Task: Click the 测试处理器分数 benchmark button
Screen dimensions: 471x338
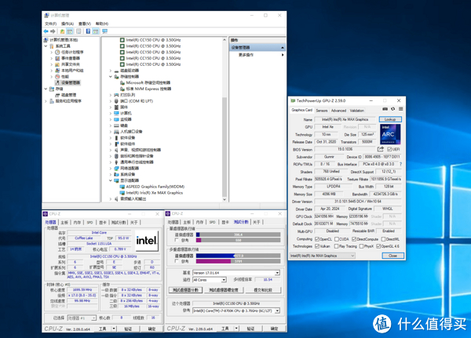Action: (185, 290)
